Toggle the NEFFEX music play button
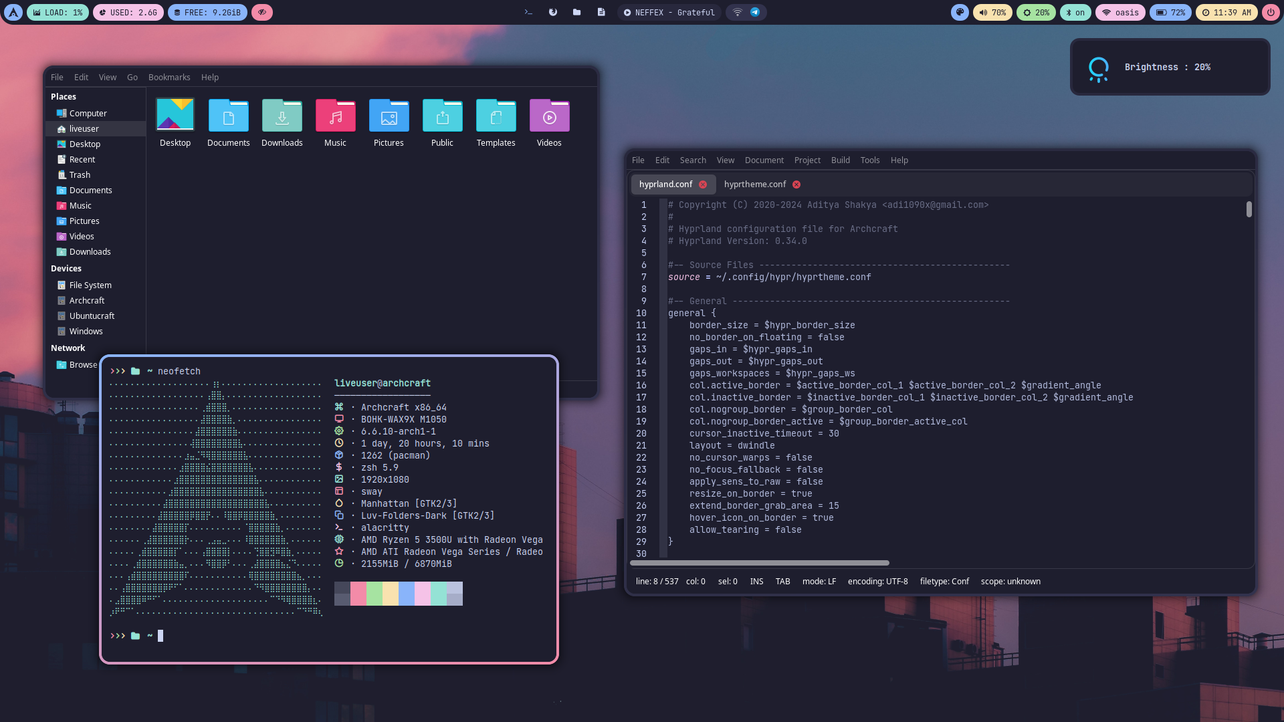1284x722 pixels. click(x=627, y=12)
